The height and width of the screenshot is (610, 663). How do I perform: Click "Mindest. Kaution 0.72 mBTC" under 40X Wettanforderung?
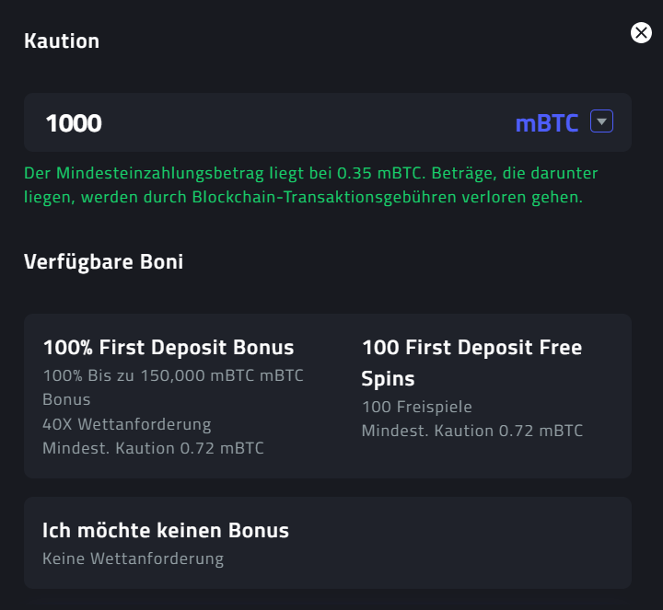coord(153,448)
